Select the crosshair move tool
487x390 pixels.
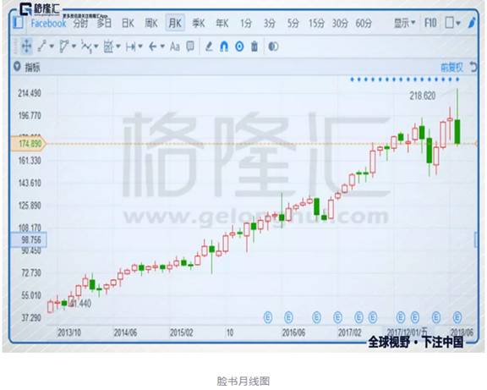point(26,47)
